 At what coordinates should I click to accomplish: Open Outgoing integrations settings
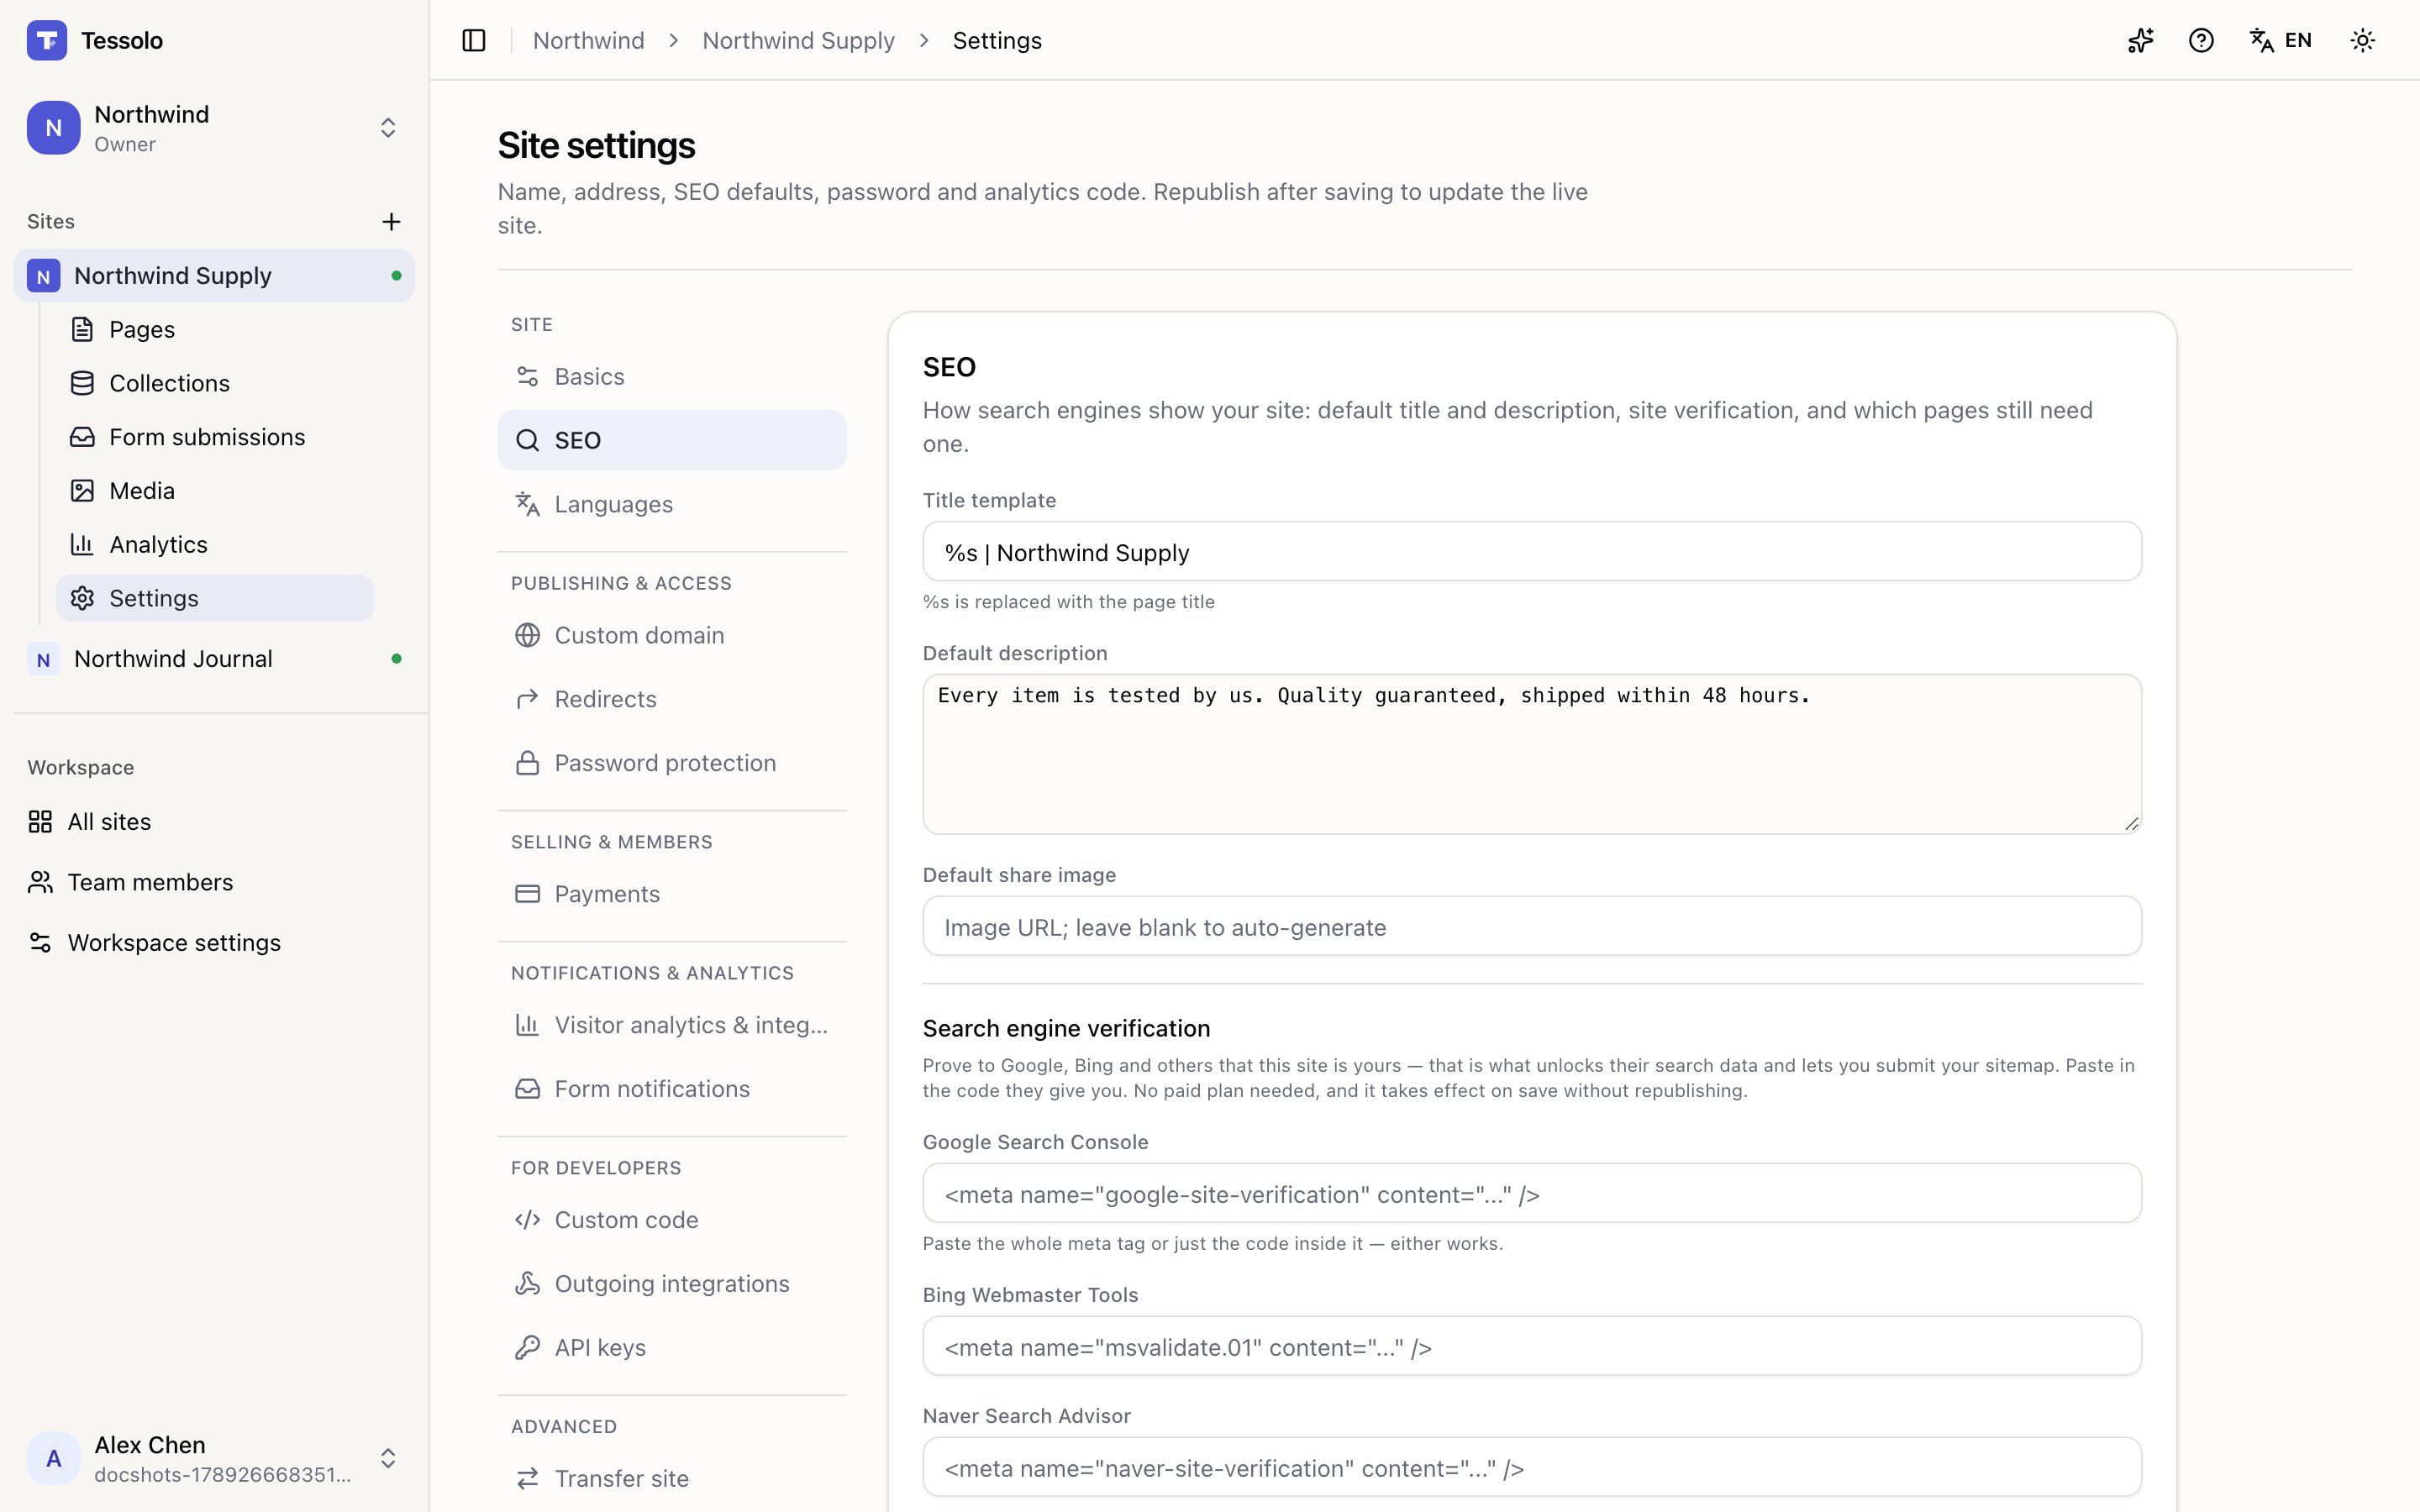(672, 1285)
